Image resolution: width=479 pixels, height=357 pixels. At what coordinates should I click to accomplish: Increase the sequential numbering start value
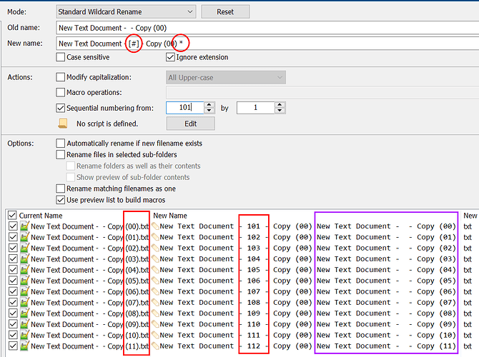tap(209, 105)
